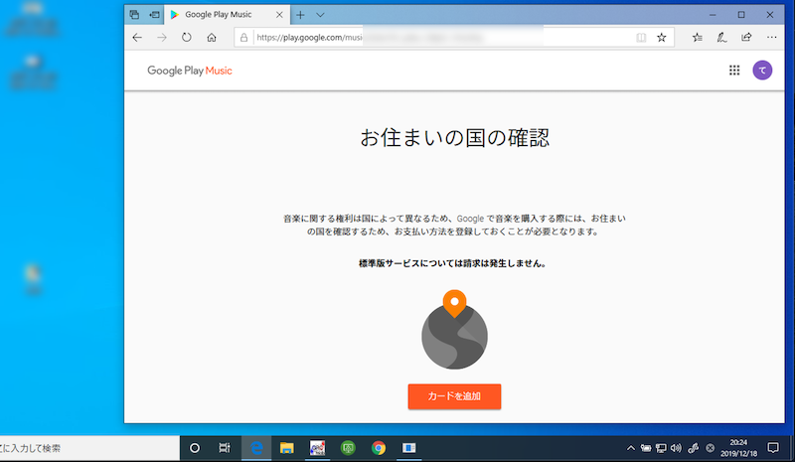The height and width of the screenshot is (462, 795).
Task: Click the Google Play Music logo
Action: tap(190, 71)
